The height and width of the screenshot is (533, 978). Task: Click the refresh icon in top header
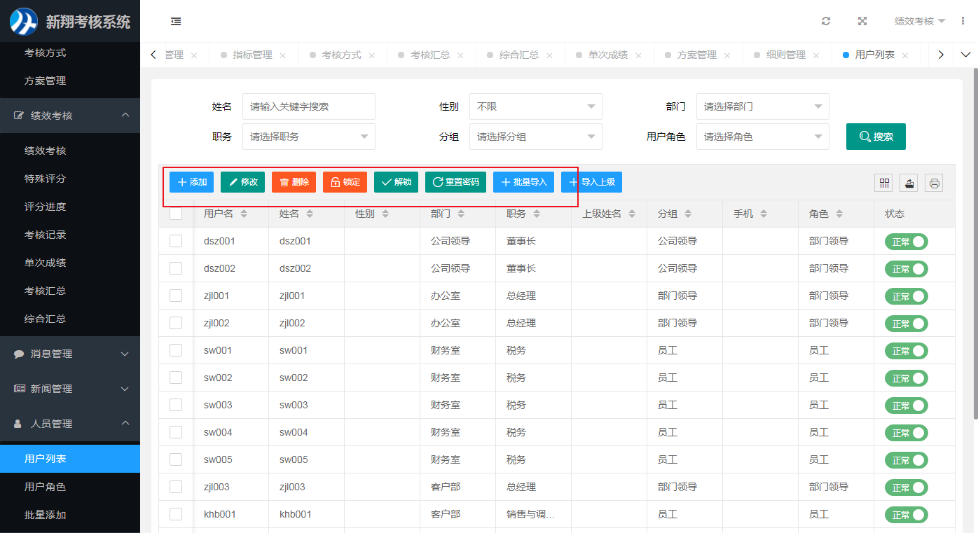click(826, 21)
